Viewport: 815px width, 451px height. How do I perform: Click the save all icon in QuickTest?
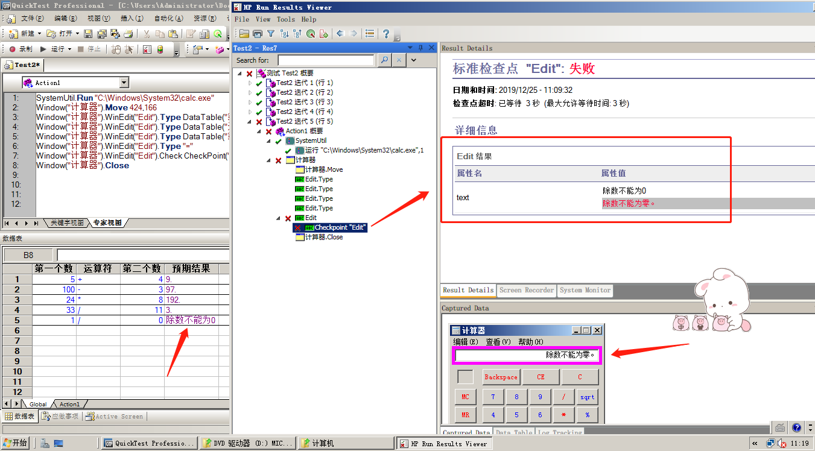point(101,34)
